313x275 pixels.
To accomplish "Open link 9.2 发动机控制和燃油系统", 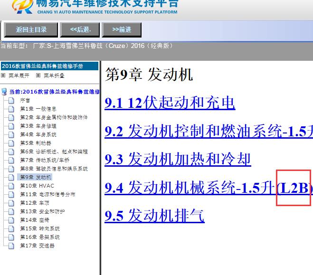I will click(209, 131).
